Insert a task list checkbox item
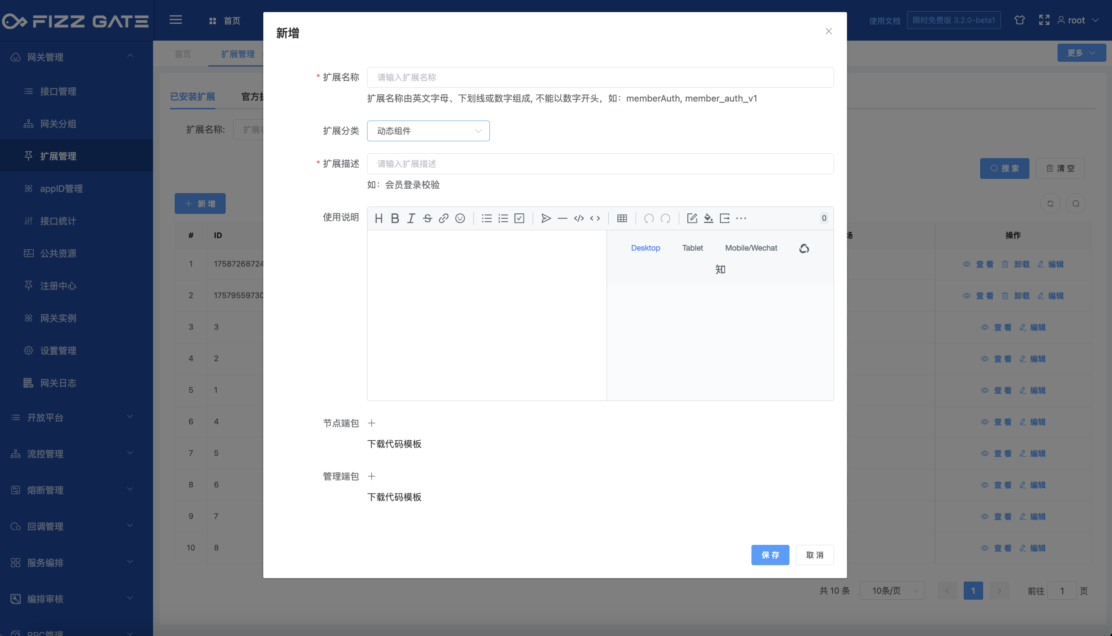The image size is (1112, 636). click(519, 218)
